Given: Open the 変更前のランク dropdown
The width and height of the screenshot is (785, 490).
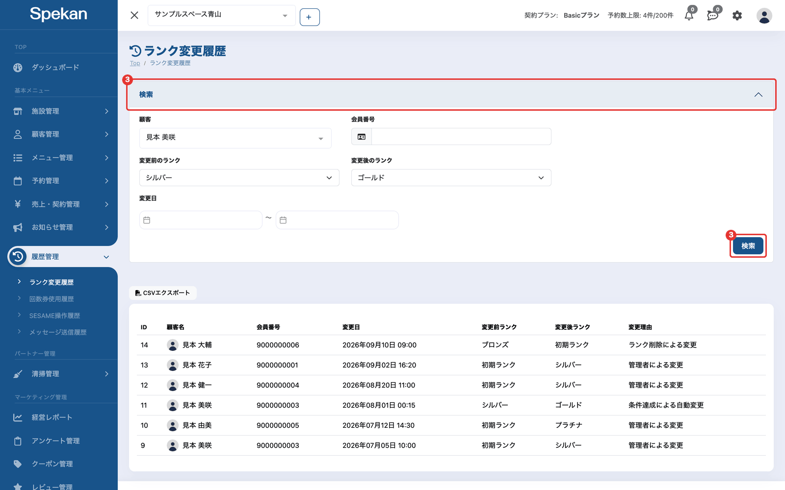Looking at the screenshot, I should [239, 178].
